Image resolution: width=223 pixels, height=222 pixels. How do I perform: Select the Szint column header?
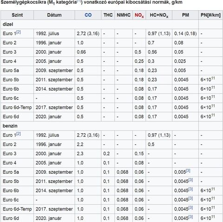(x=17, y=15)
